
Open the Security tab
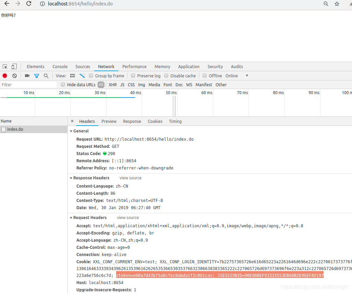pos(215,67)
